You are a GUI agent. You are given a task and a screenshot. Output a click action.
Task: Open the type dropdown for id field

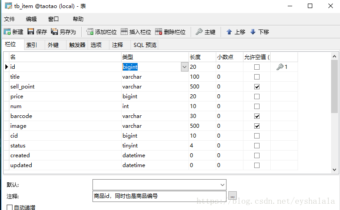[x=185, y=67]
